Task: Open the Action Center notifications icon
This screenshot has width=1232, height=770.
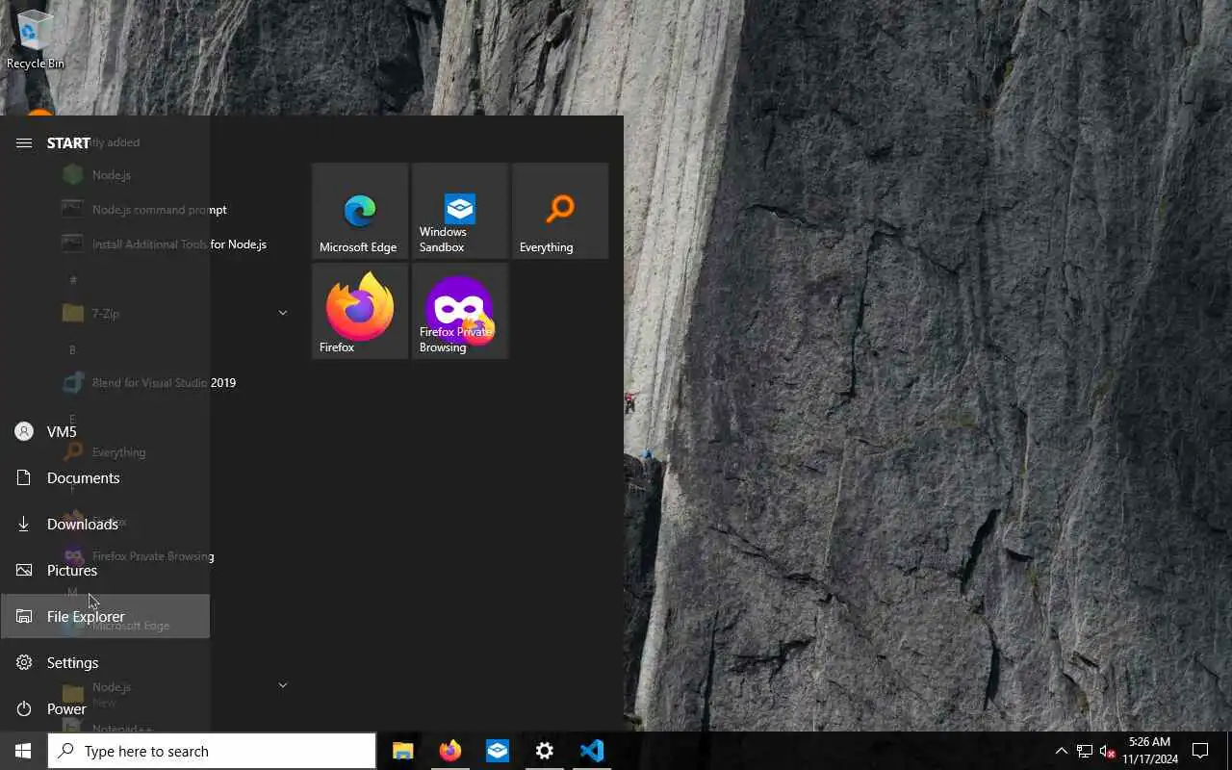Action: (1200, 751)
